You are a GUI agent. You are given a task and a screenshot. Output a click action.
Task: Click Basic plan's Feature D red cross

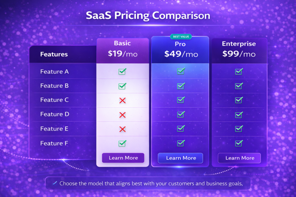coord(122,115)
